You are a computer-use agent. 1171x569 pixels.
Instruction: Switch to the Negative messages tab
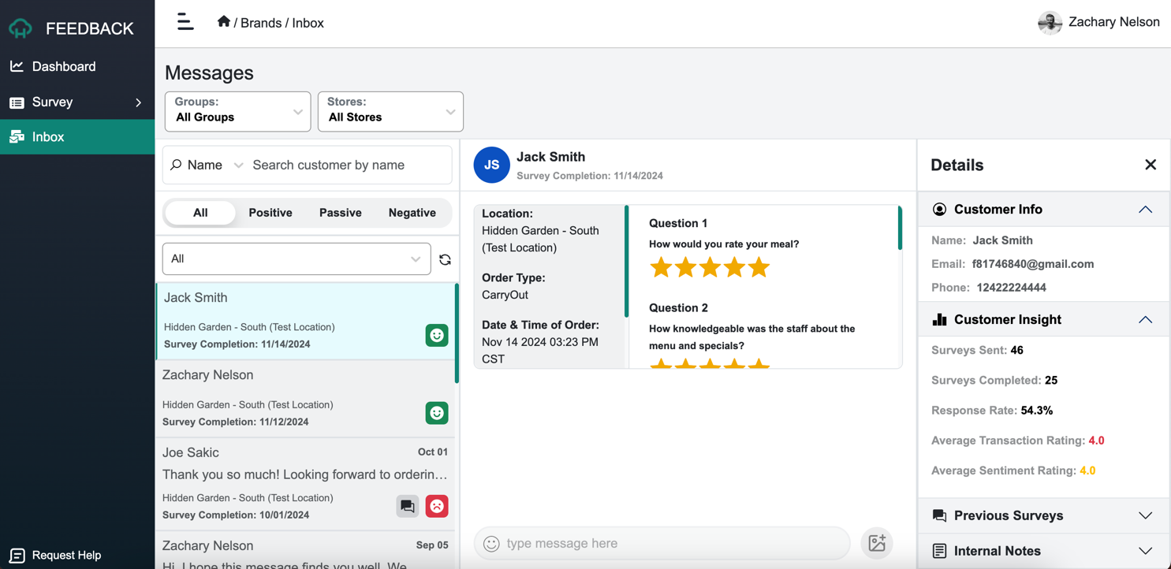pyautogui.click(x=412, y=213)
